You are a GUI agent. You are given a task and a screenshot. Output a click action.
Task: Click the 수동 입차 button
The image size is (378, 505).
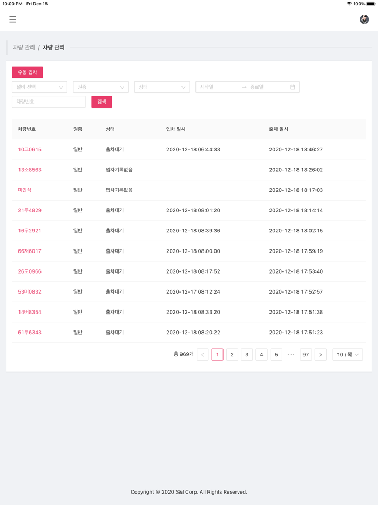pos(28,72)
